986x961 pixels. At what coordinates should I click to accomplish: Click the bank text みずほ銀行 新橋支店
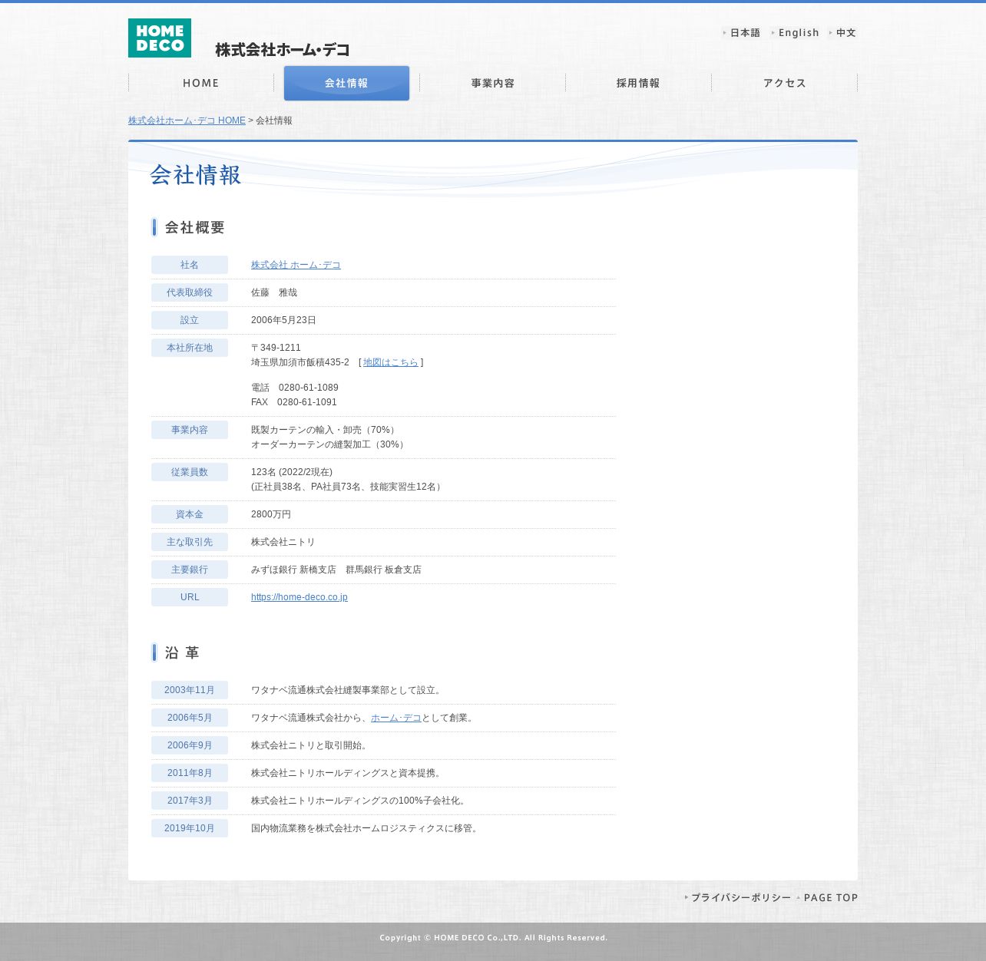point(293,570)
